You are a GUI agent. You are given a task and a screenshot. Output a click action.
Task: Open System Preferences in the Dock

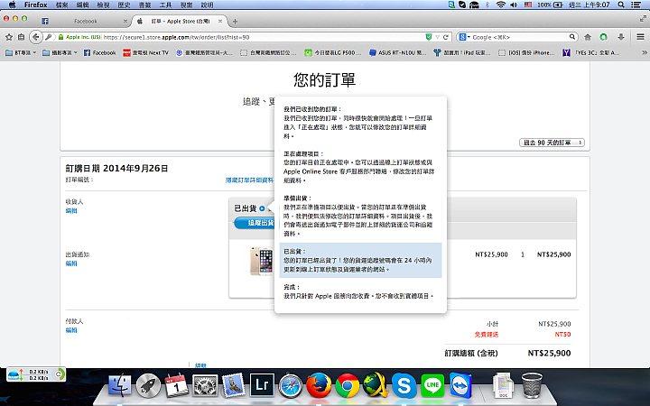(x=205, y=385)
